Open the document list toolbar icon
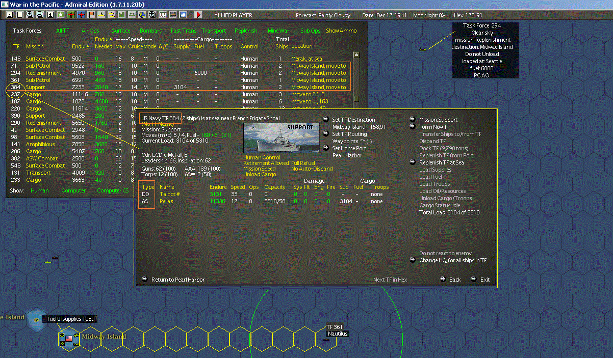 point(20,15)
